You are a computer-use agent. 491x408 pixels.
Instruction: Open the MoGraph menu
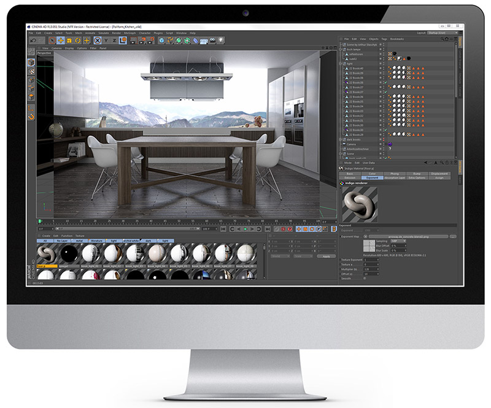(x=130, y=33)
